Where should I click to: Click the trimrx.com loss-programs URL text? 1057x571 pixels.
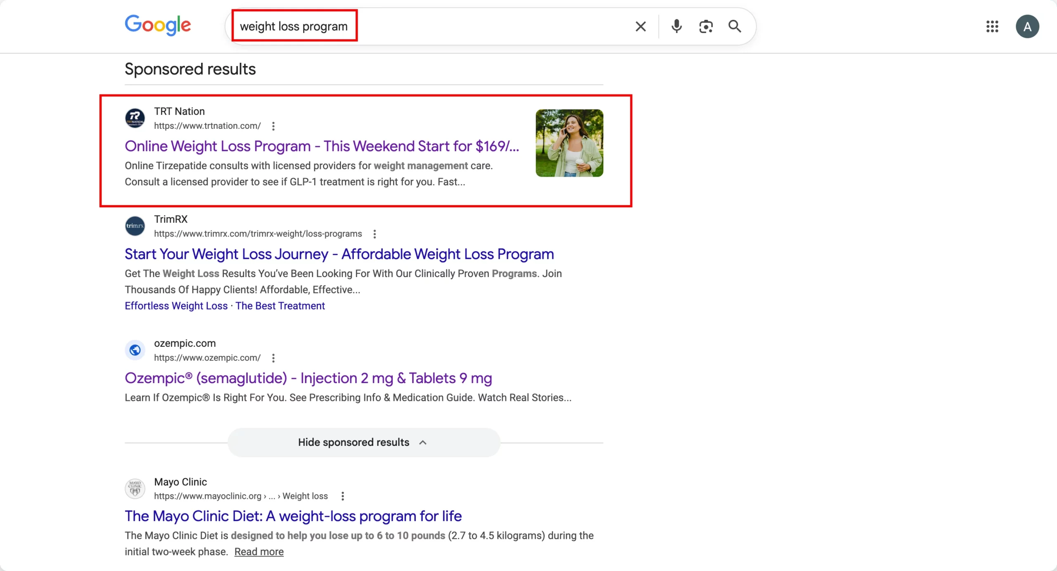[258, 233]
